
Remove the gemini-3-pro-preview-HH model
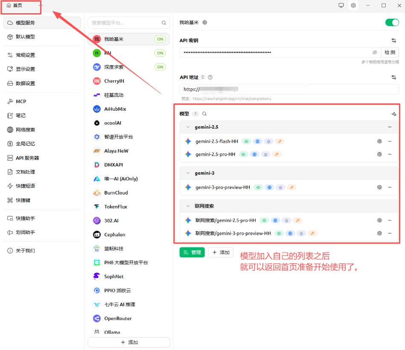pos(390,187)
